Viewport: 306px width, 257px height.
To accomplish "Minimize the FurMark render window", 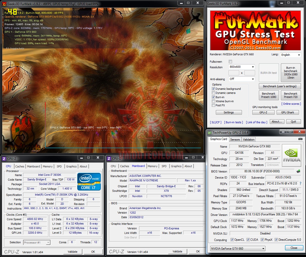I will [x=181, y=3].
